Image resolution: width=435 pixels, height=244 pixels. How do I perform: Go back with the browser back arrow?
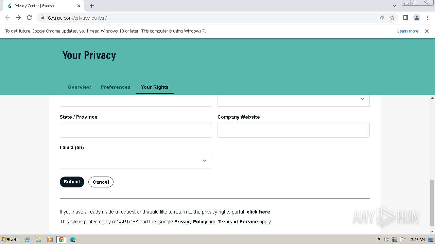7,18
